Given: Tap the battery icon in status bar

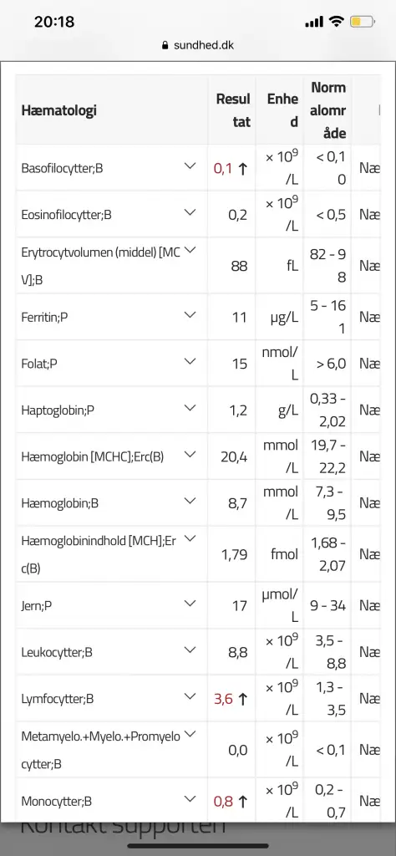Looking at the screenshot, I should tap(363, 23).
